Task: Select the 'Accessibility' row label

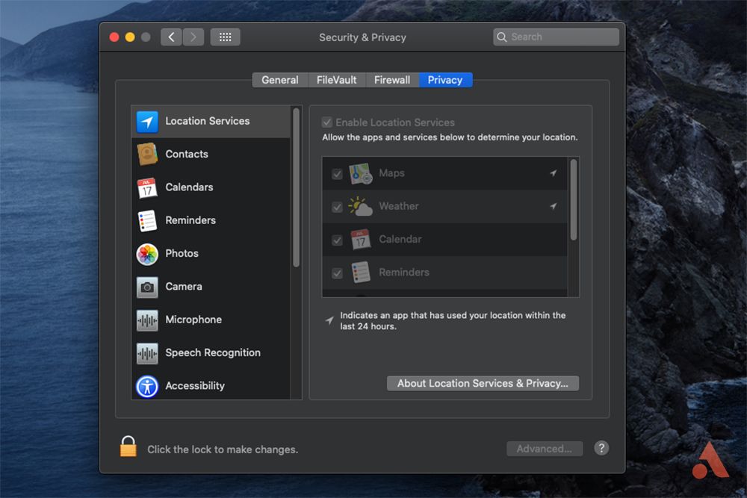Action: tap(195, 386)
